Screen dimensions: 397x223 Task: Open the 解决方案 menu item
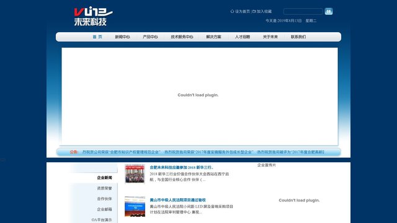213,37
